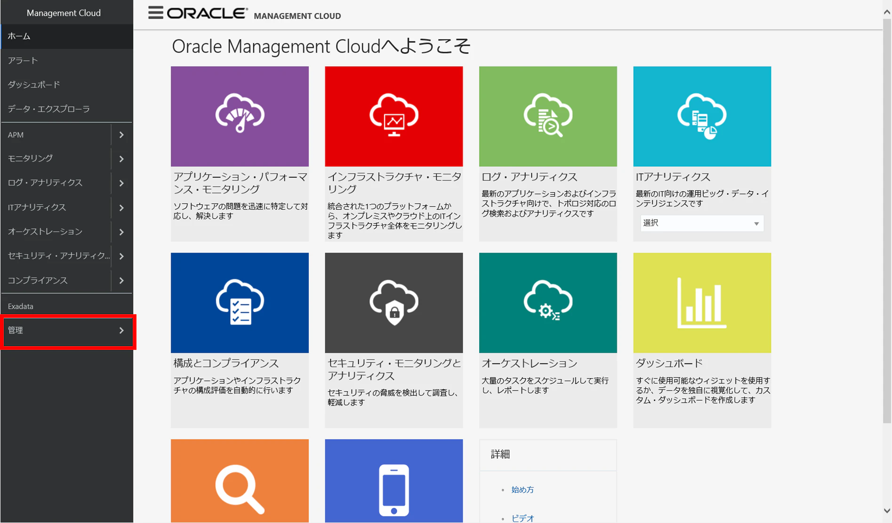Viewport: 892px width, 523px height.
Task: Select ホーム in the sidebar
Action: [67, 36]
